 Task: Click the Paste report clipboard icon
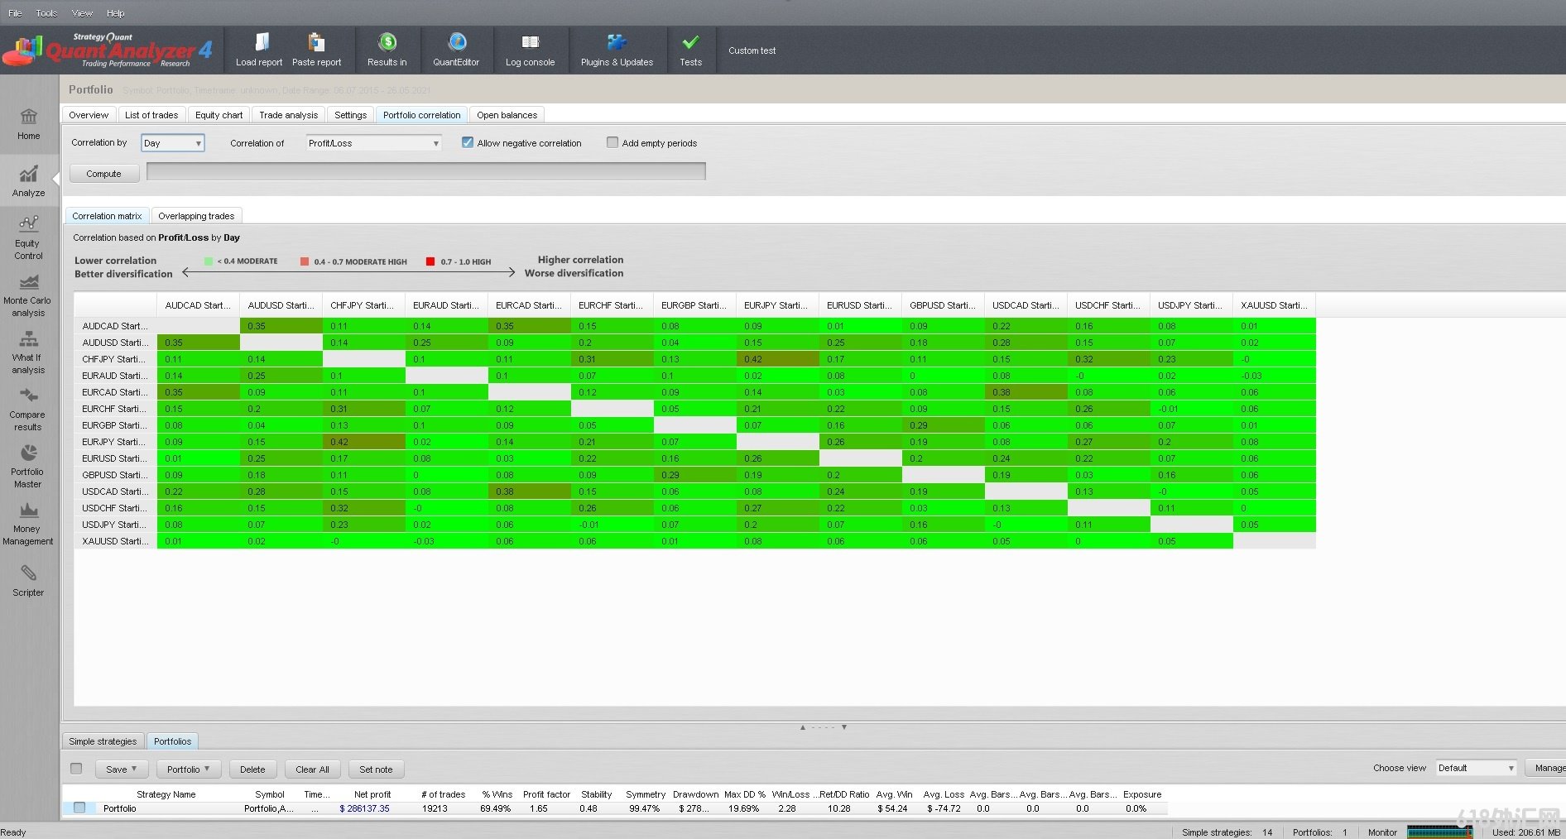[x=316, y=43]
